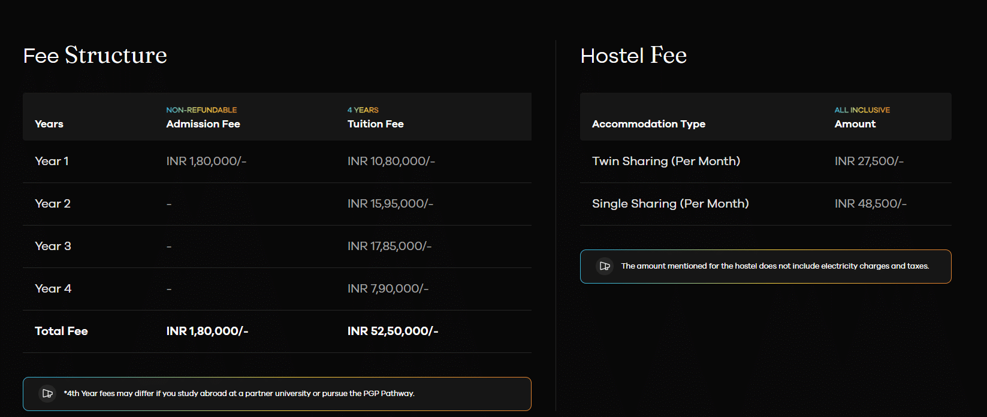The image size is (987, 417).
Task: Click the megaphone icon in hostel note
Action: coord(605,266)
